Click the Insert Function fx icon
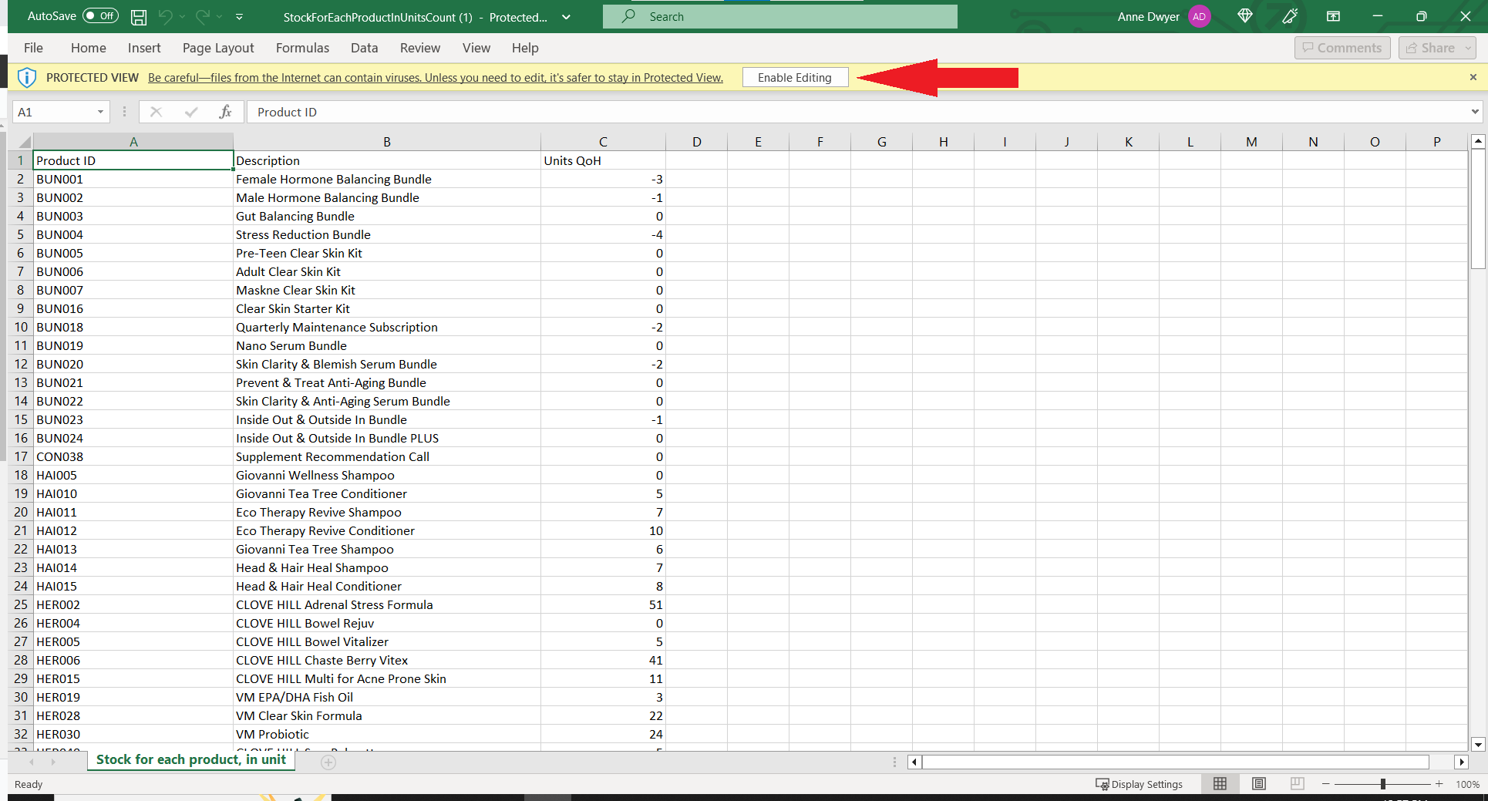 point(225,112)
